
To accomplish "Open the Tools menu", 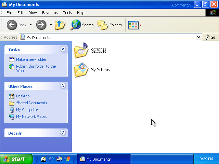I will (x=67, y=13).
